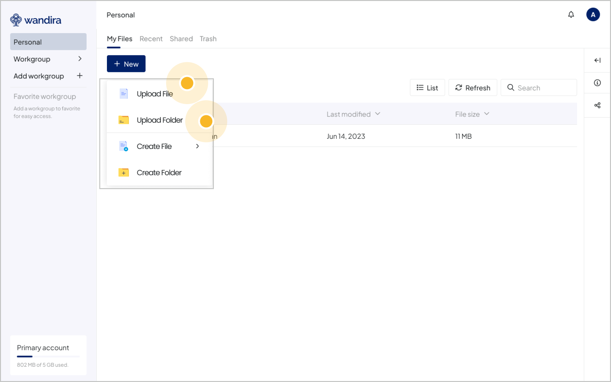Click the Refresh button
Image resolution: width=611 pixels, height=382 pixels.
[473, 88]
